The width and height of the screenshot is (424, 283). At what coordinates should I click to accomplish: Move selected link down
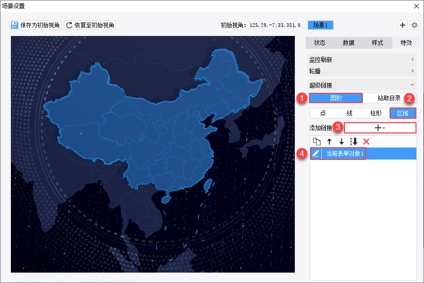pos(341,141)
